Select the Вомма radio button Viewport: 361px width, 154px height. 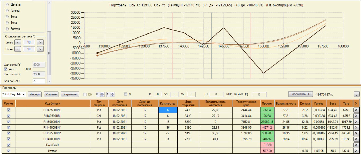click(7, 29)
